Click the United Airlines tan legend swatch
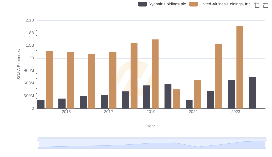The height and width of the screenshot is (157, 272). (x=193, y=4)
